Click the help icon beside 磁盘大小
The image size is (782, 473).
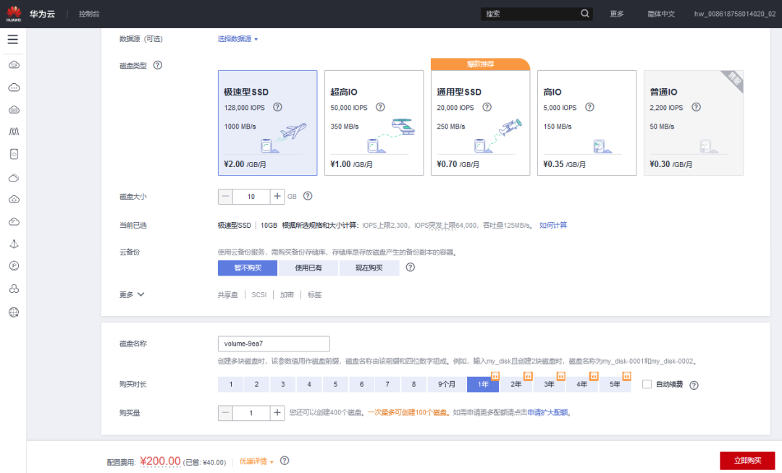click(x=307, y=196)
